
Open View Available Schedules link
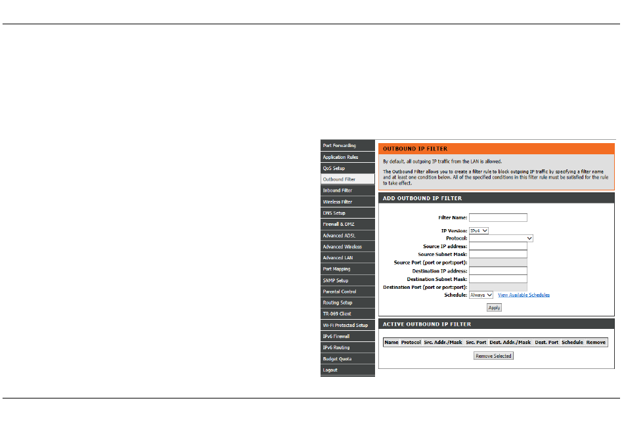524,295
